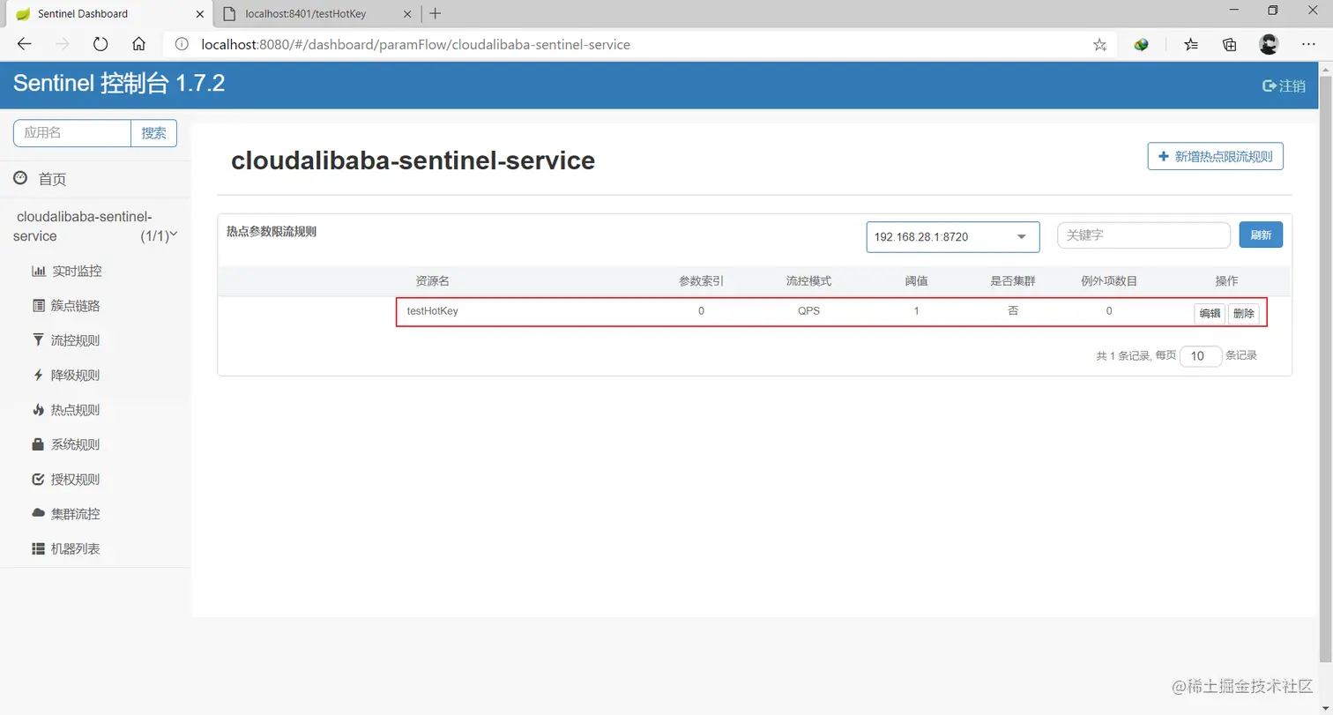
Task: Click the cloudalibaba-sentinel-service page heading
Action: click(x=413, y=160)
